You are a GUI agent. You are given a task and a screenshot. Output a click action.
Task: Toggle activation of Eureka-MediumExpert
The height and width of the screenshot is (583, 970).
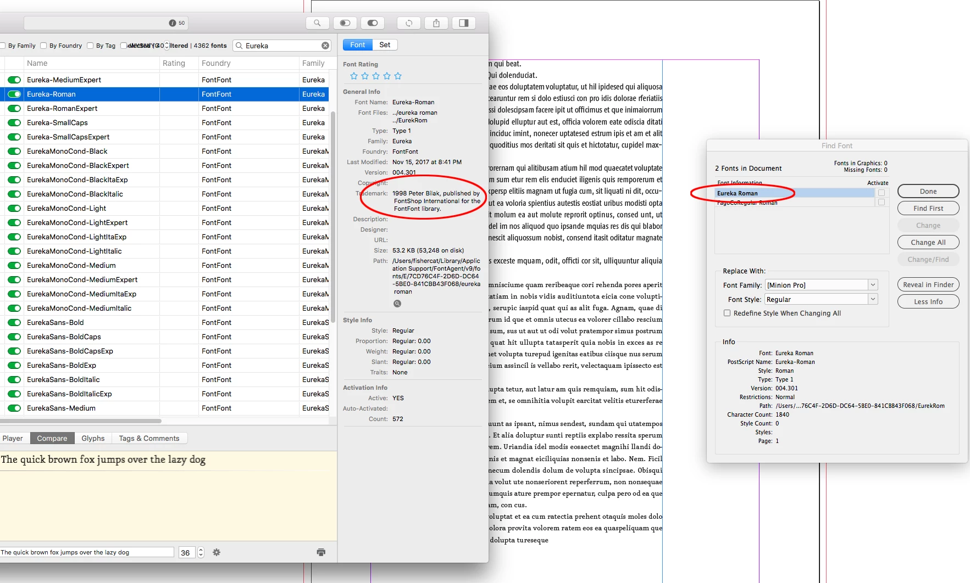14,80
